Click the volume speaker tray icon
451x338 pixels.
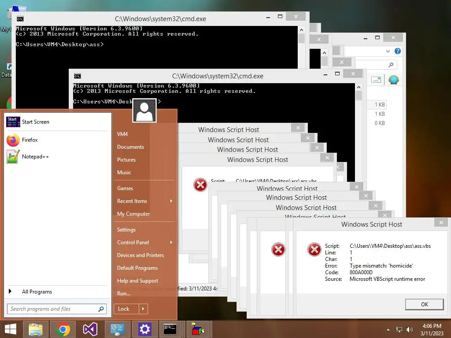pyautogui.click(x=409, y=330)
